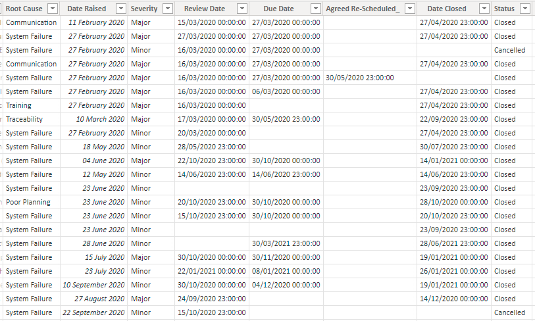The width and height of the screenshot is (535, 321).
Task: Click the '15 July 2020' date raised cell
Action: (94, 257)
